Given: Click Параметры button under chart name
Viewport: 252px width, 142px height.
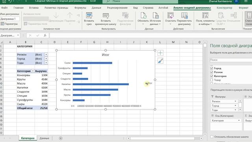Looking at the screenshot, I should coord(9,24).
